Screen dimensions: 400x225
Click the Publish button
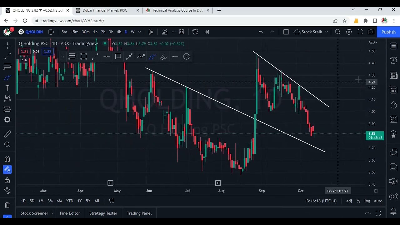point(388,32)
